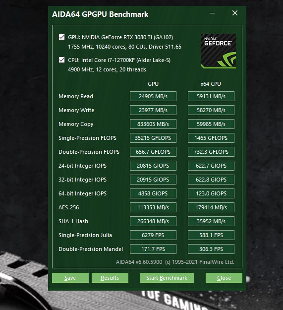Viewport: 283px width, 310px height.
Task: Click the 6279 FPS result box
Action: click(153, 235)
